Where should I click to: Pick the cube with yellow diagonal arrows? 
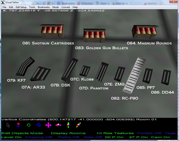coord(78,125)
